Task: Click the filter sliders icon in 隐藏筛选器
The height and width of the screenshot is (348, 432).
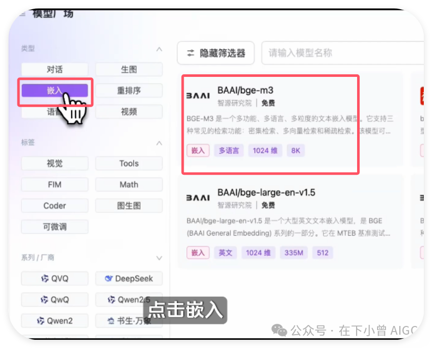Action: point(191,53)
